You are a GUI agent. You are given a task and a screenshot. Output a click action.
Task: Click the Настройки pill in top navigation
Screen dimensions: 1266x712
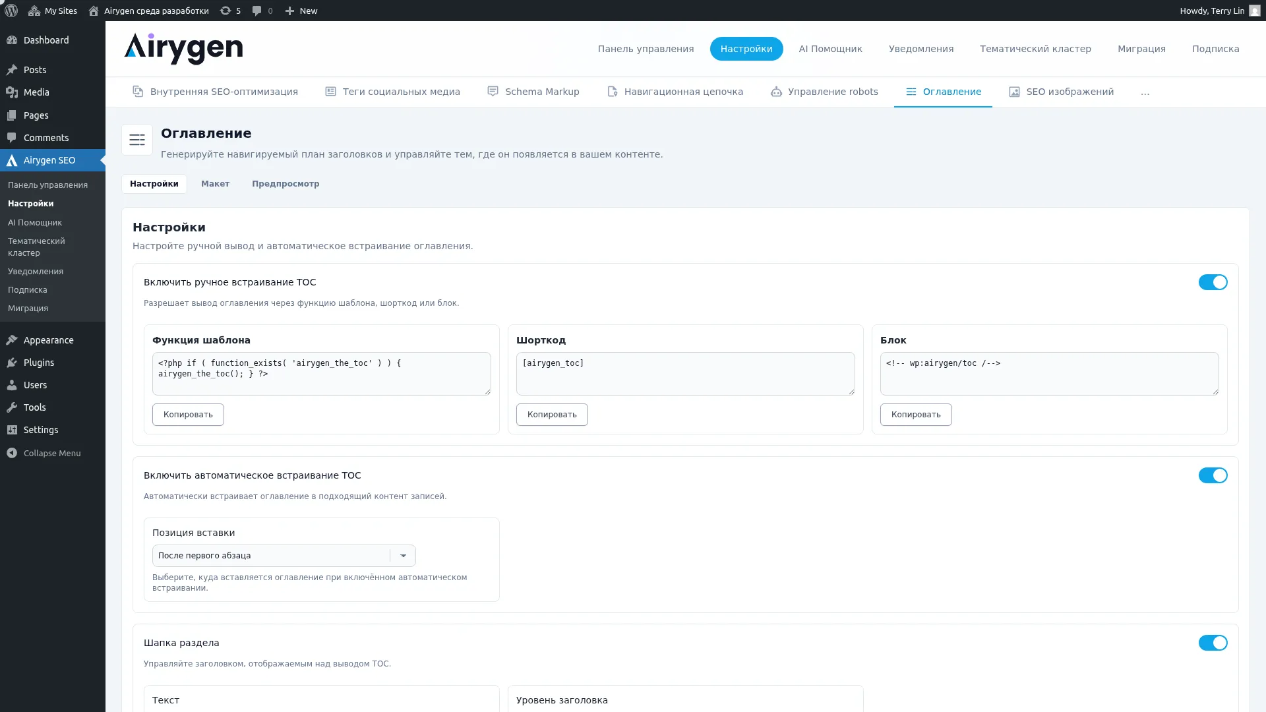tap(746, 49)
